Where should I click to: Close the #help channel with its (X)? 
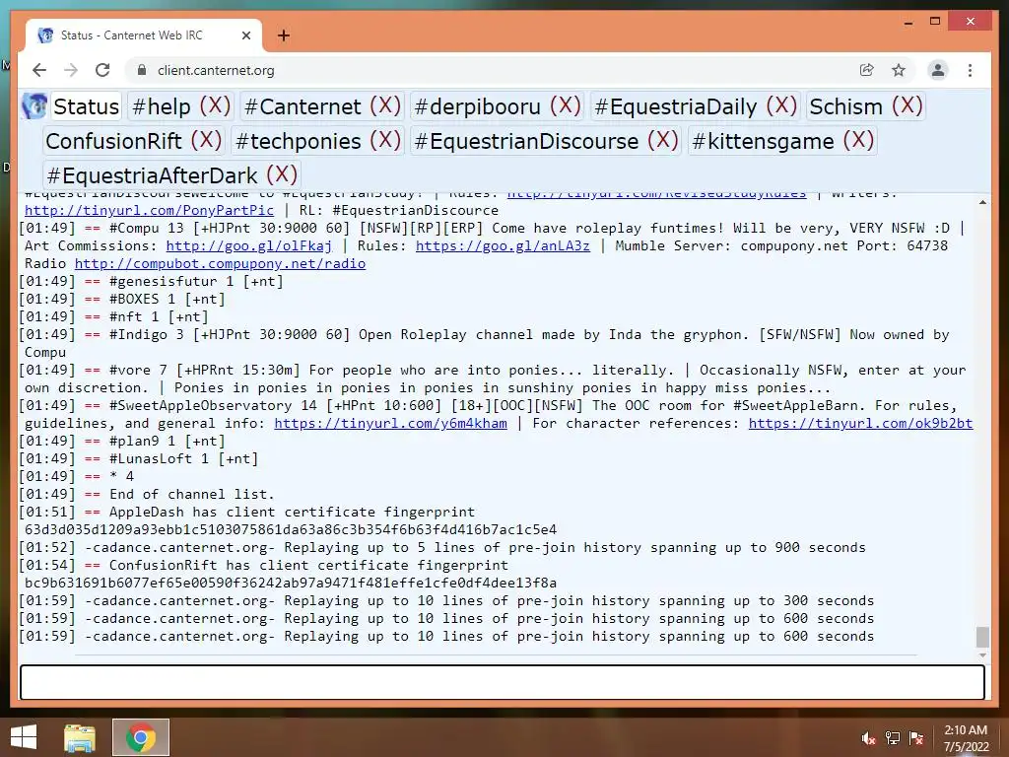tap(215, 105)
